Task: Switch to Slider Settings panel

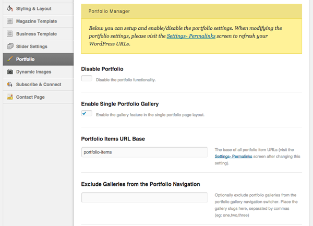Action: point(38,46)
